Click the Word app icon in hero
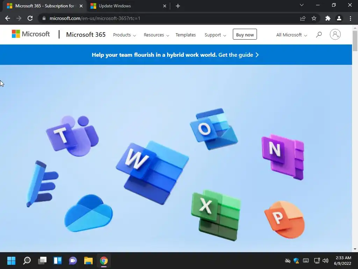The height and width of the screenshot is (269, 358). point(152,173)
